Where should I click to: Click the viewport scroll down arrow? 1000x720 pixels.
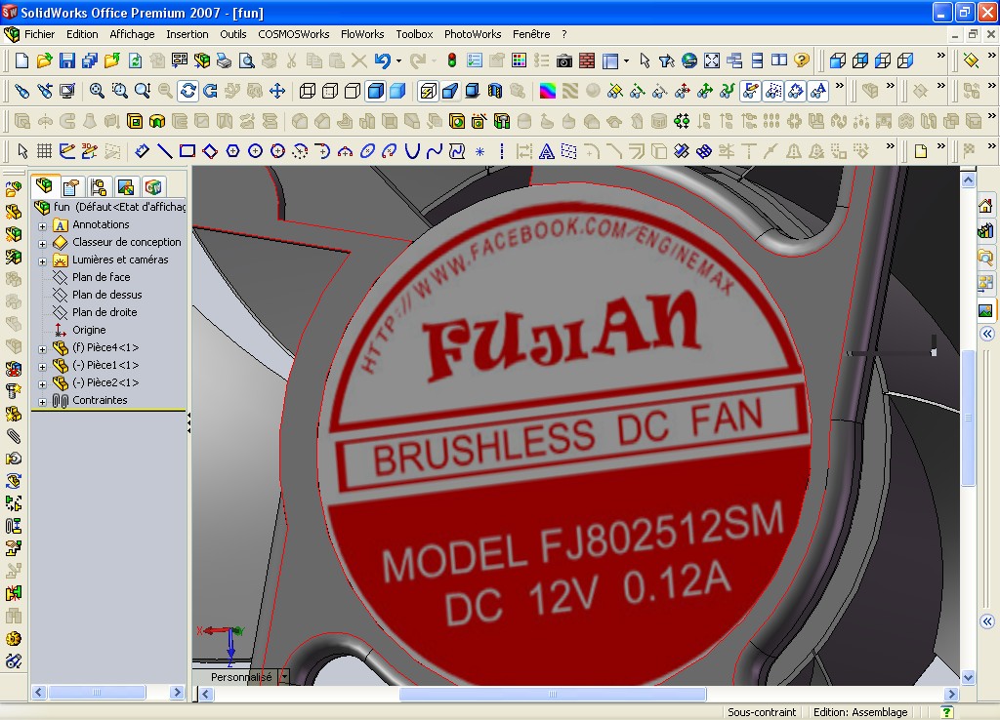[x=968, y=677]
